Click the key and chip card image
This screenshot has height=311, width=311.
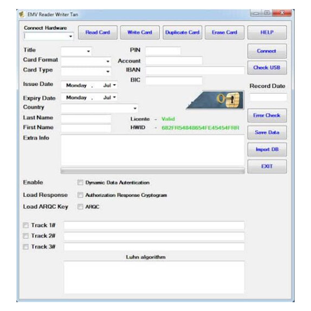tap(215, 100)
